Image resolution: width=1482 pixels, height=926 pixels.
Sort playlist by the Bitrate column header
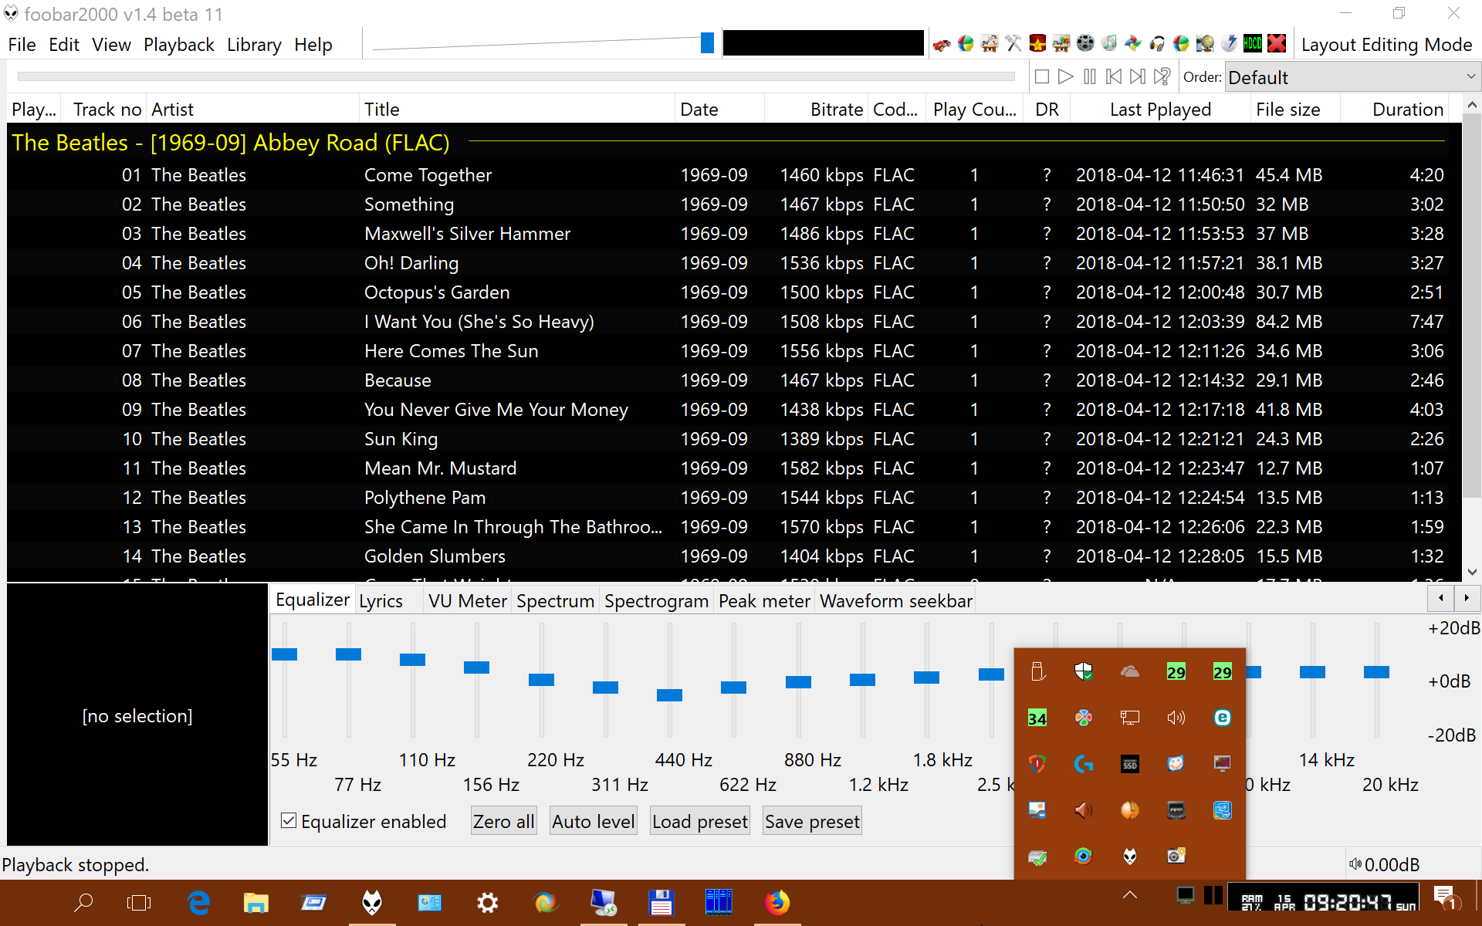coord(816,110)
